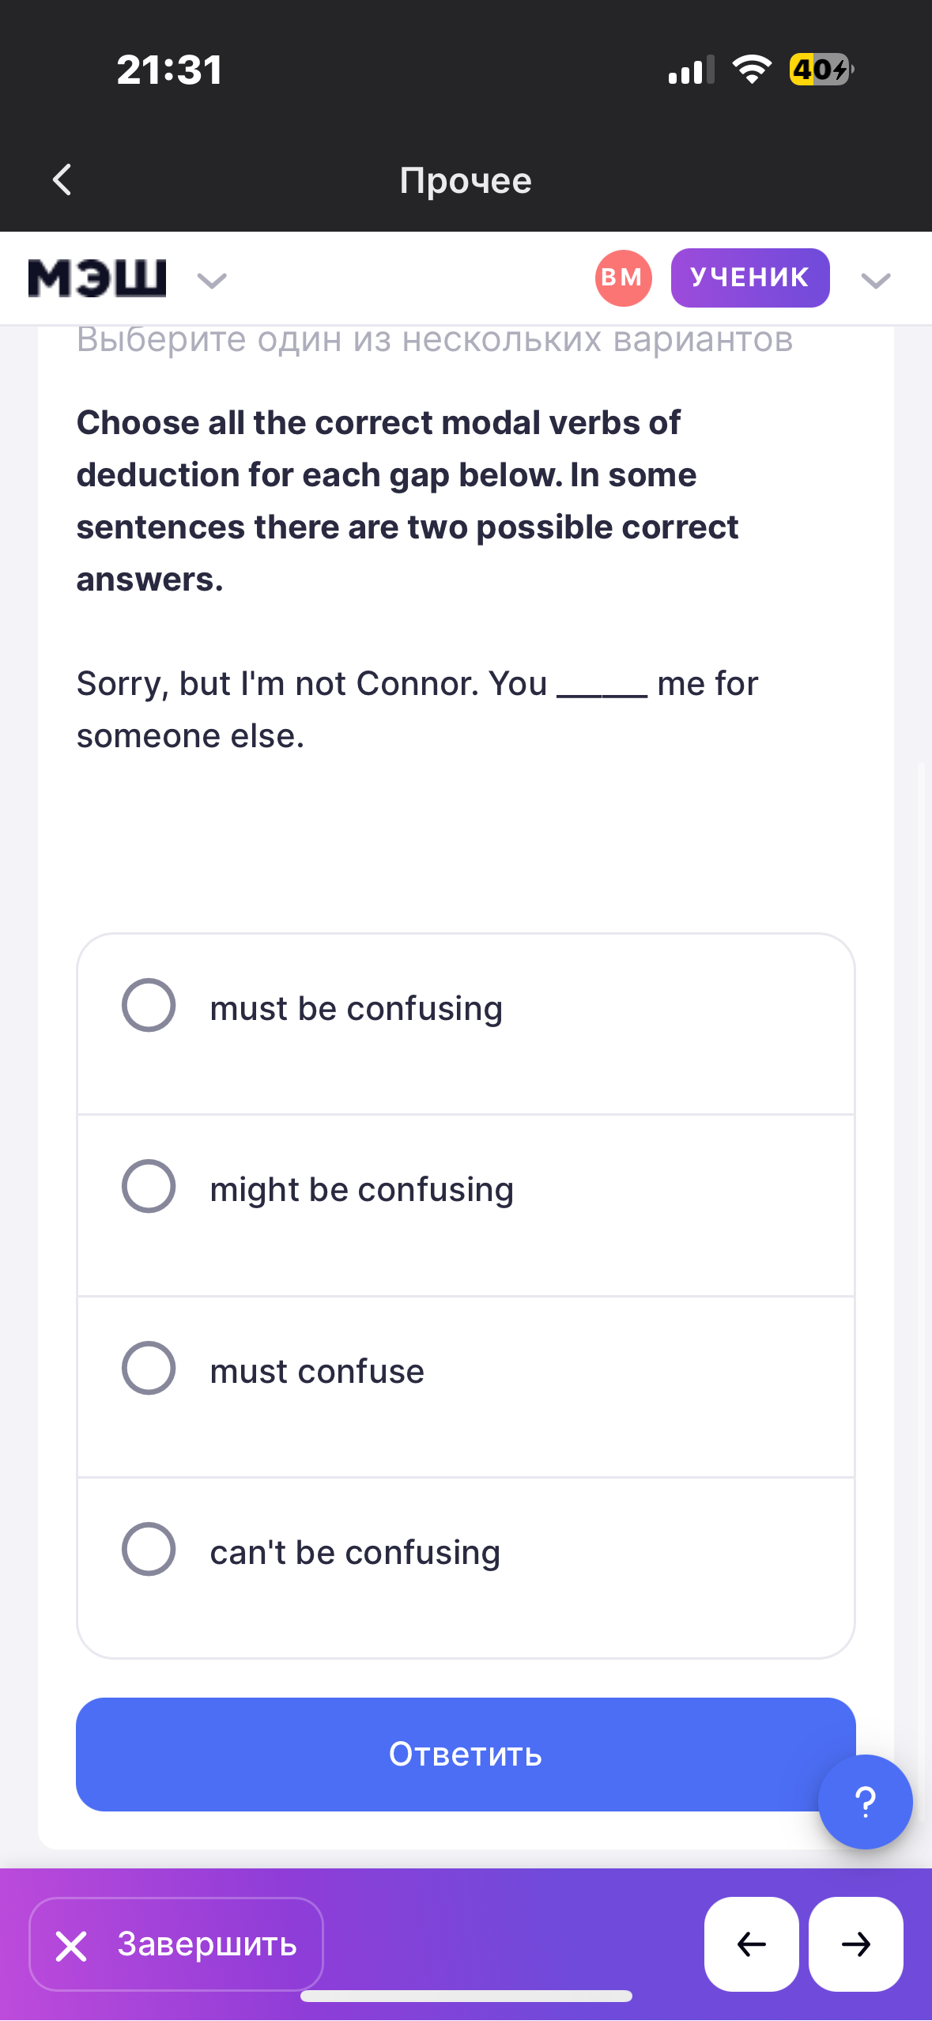
Task: Expand the dropdown beside УЧЕНИК badge
Action: tap(876, 280)
